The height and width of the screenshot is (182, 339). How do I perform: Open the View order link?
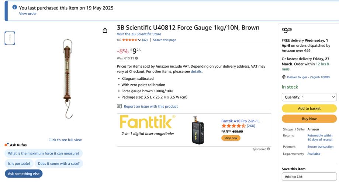coord(28,14)
